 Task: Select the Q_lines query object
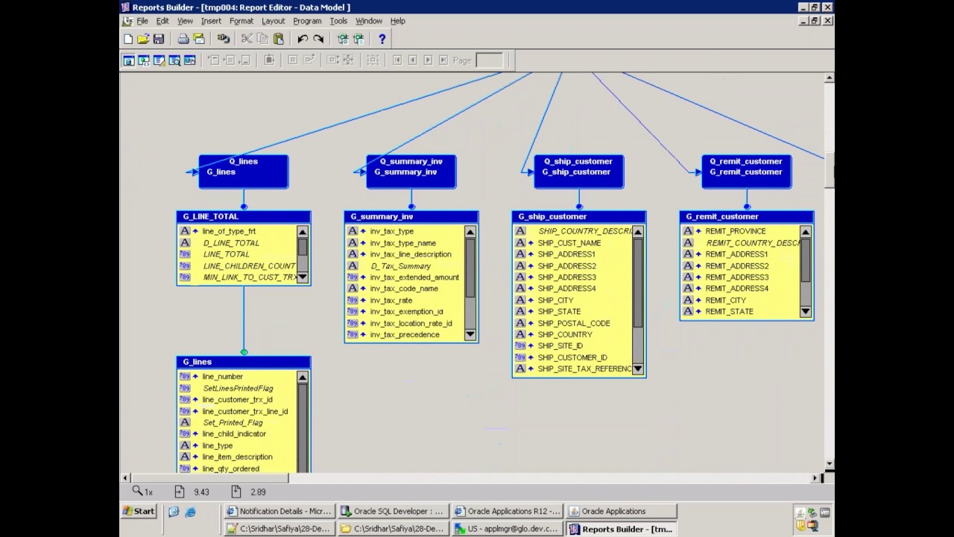coord(244,172)
